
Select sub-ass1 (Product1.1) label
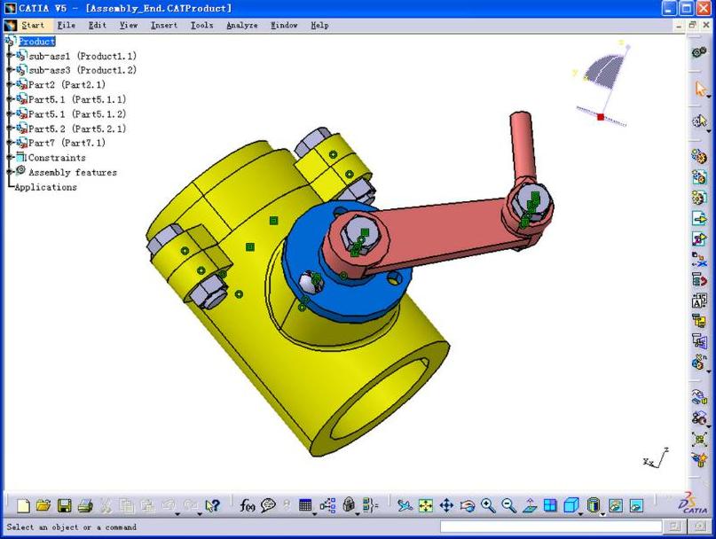pyautogui.click(x=83, y=56)
